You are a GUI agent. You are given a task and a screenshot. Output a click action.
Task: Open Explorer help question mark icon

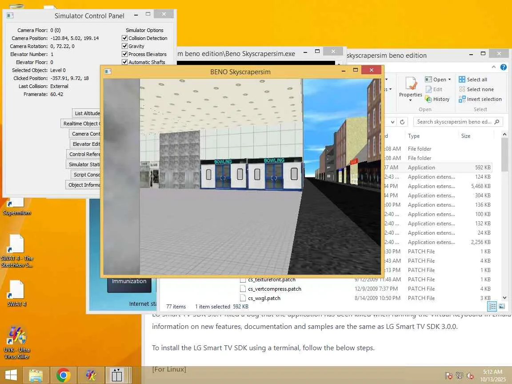(x=504, y=67)
